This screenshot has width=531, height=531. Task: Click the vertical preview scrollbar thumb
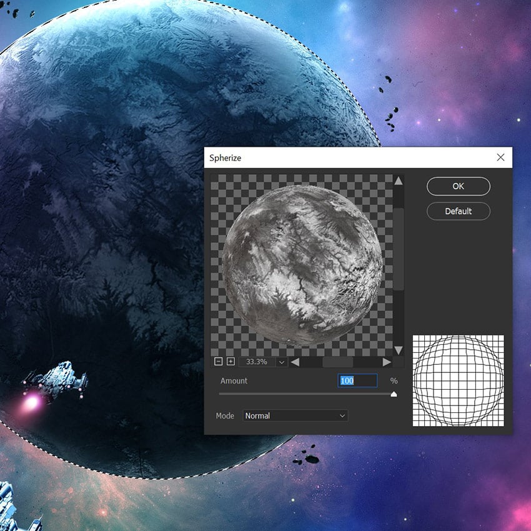(x=399, y=249)
